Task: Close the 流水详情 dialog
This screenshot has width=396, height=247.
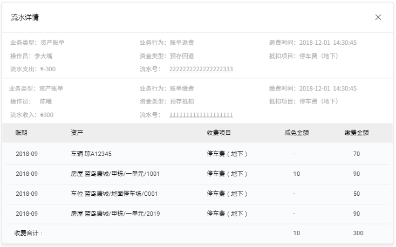Action: pos(378,17)
